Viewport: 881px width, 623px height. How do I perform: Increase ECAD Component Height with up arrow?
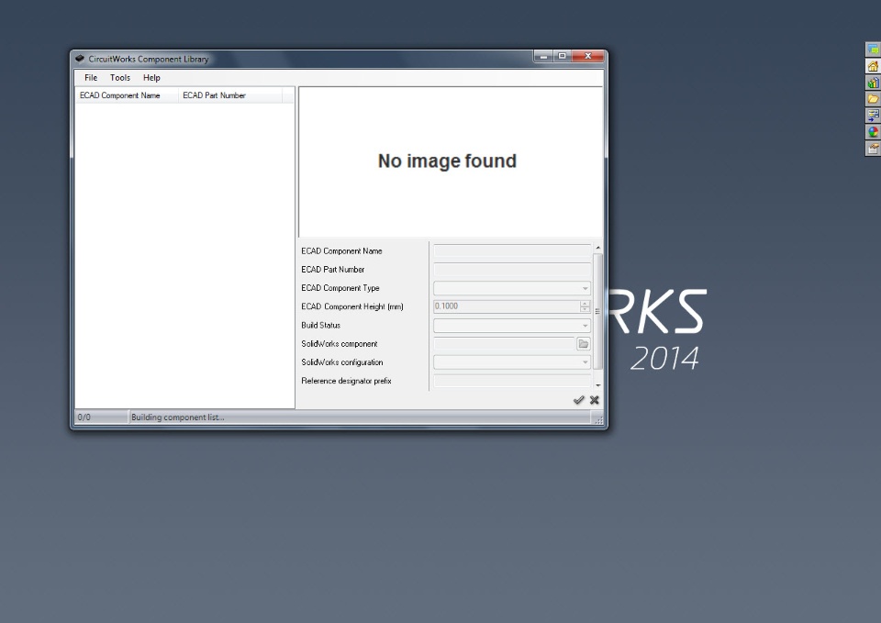[x=585, y=304]
